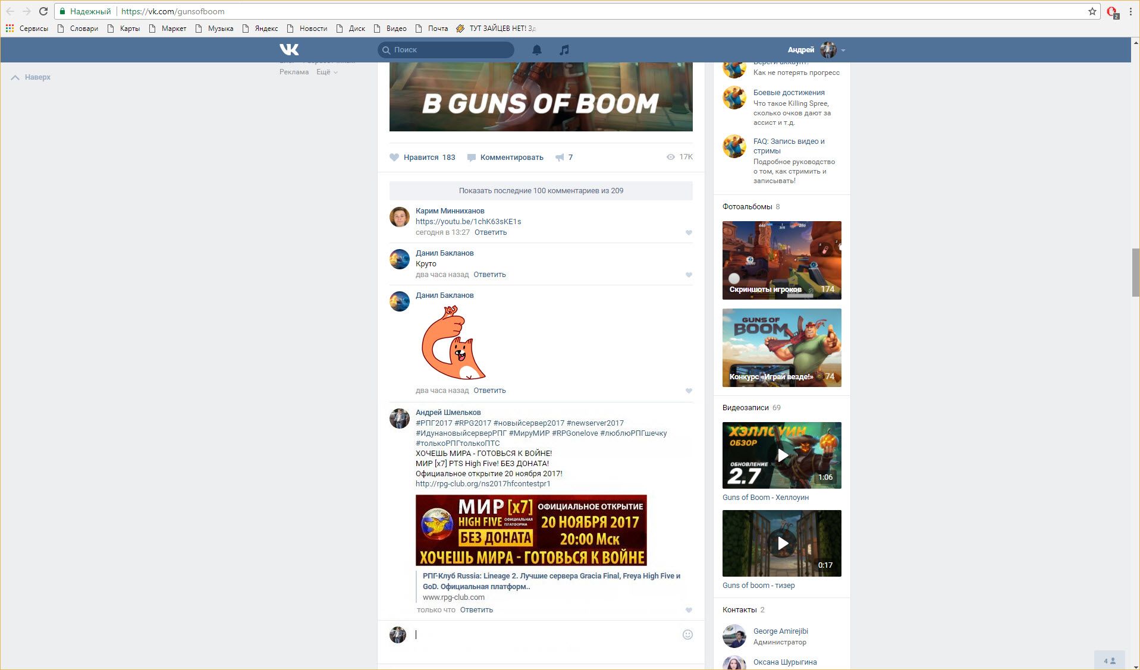Show last 100 comments of 209
Viewport: 1140px width, 670px height.
tap(541, 191)
